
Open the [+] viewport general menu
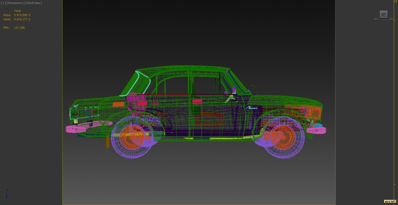click(3, 3)
